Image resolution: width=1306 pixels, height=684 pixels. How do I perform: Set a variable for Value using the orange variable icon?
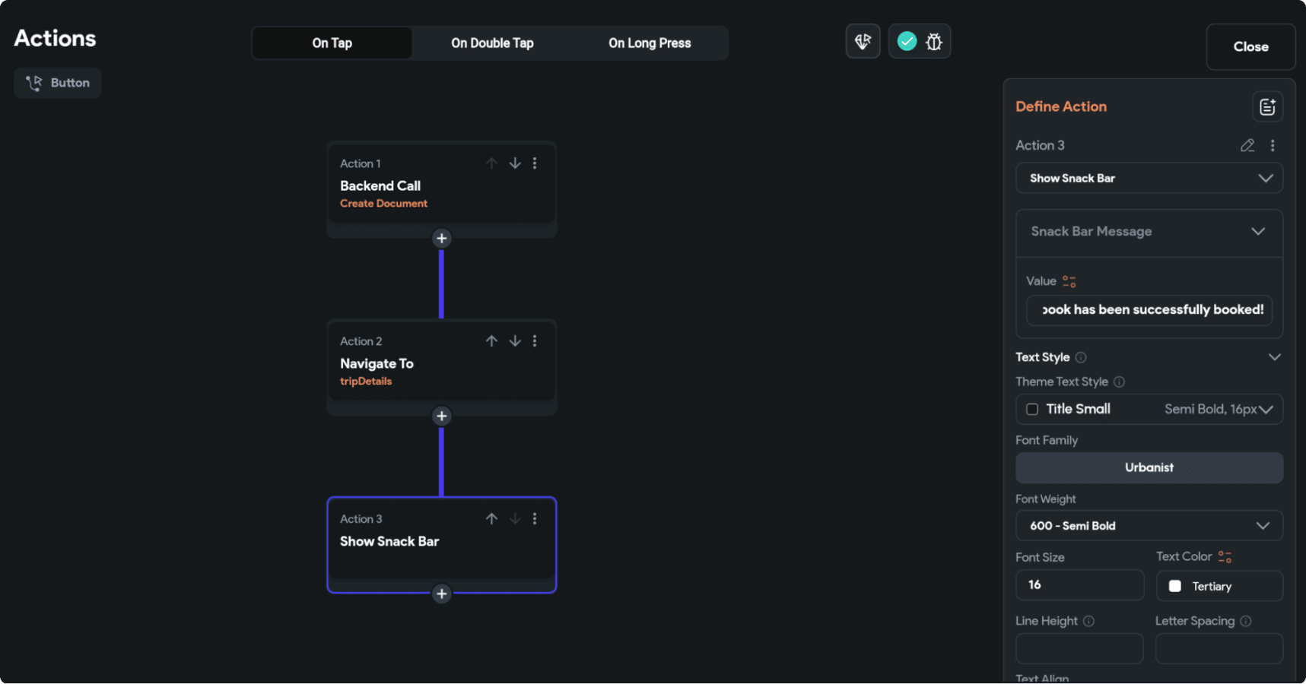tap(1069, 280)
